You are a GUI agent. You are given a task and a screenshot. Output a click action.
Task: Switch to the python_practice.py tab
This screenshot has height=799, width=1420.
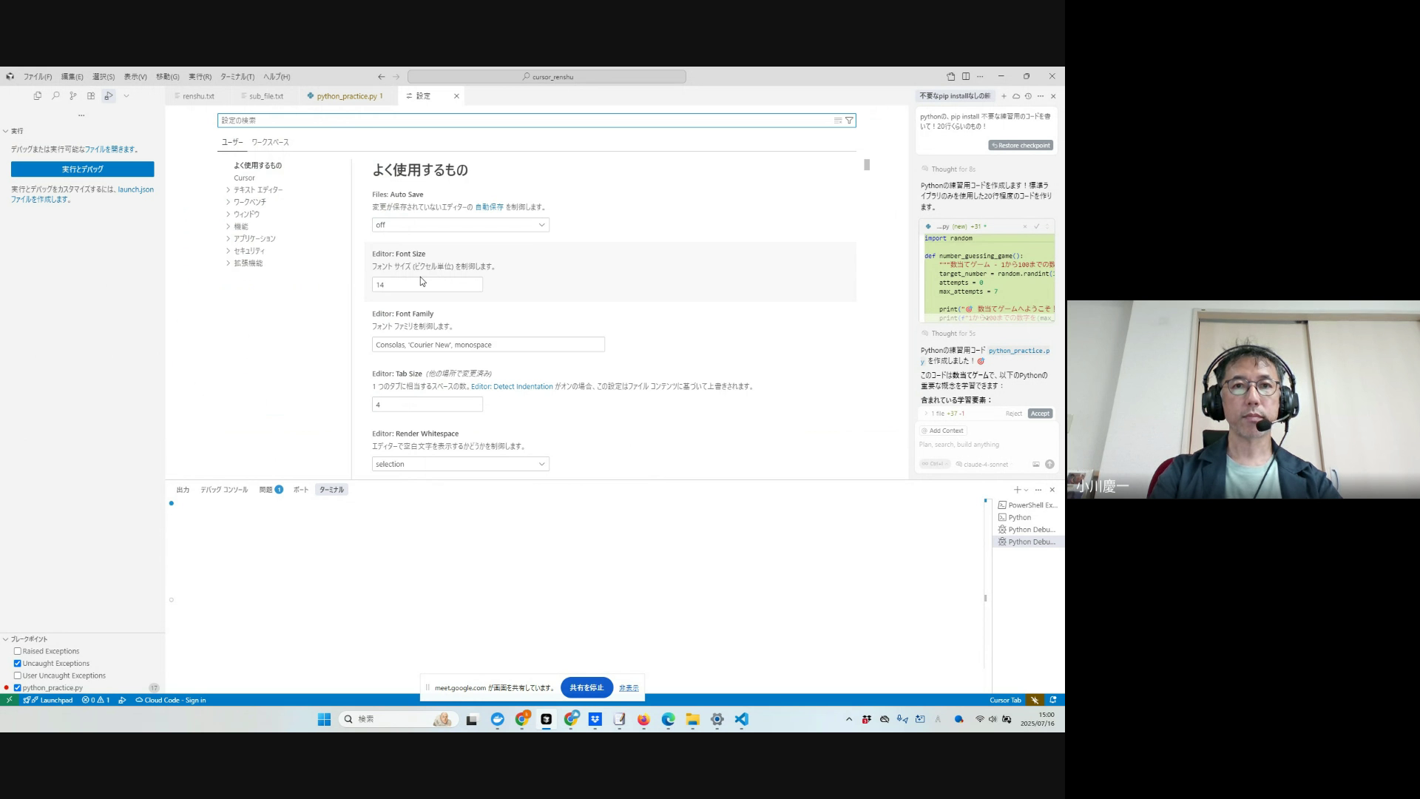[x=346, y=96]
